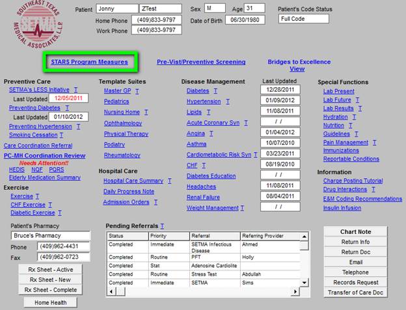Open the Rheumatology template
This screenshot has height=310, width=406.
(122, 155)
